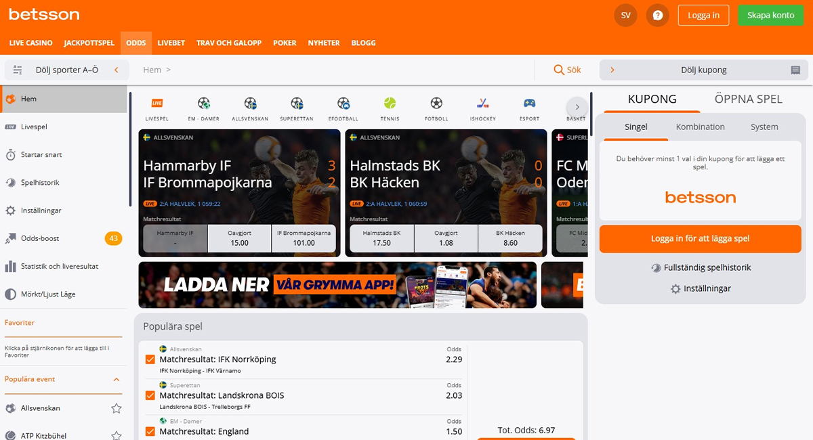Select the System bet type tab

764,127
